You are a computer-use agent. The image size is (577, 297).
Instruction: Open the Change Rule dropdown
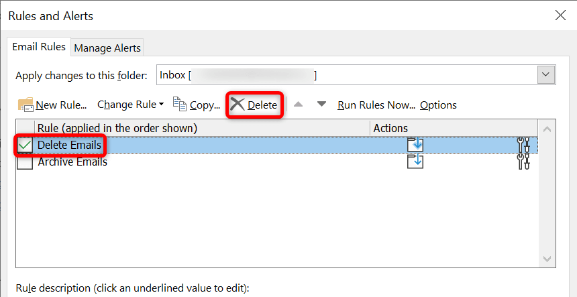130,105
